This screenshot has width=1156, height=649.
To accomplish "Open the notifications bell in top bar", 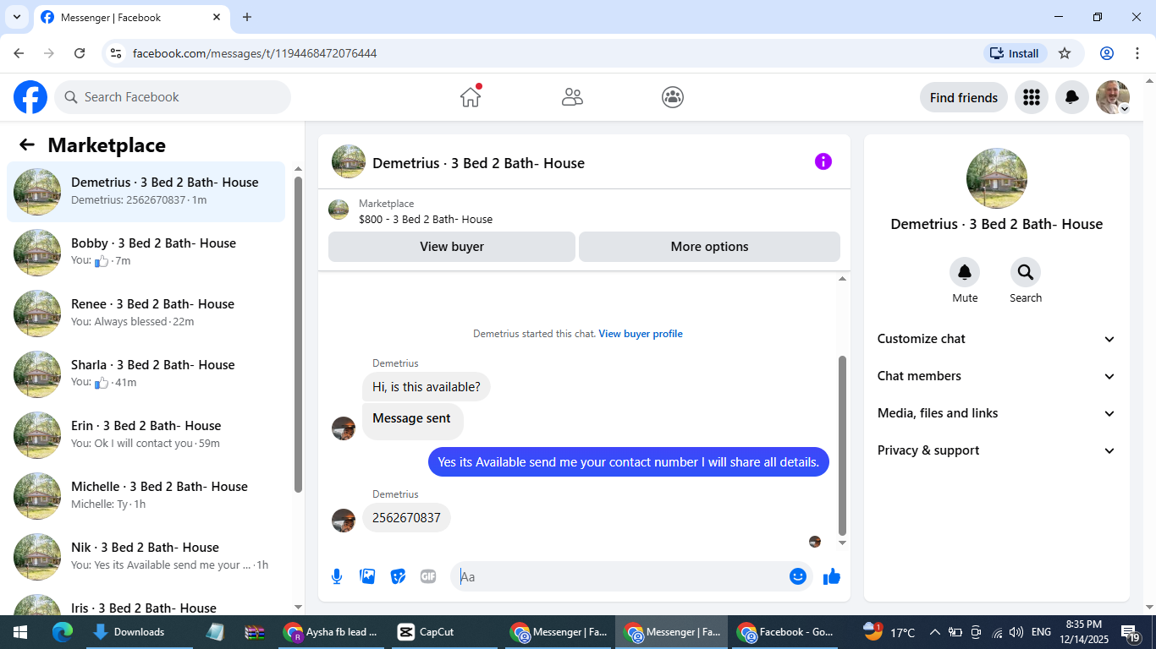I will coord(1071,97).
